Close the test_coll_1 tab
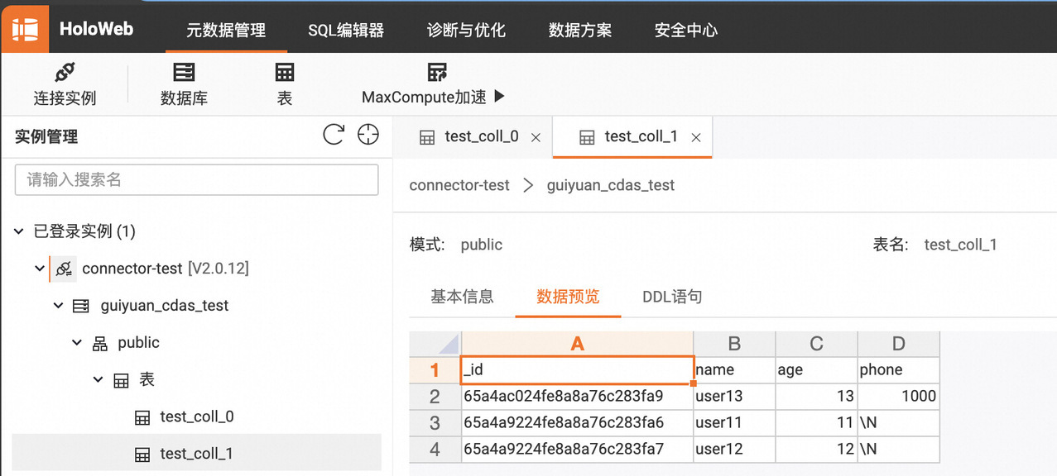 (x=696, y=138)
